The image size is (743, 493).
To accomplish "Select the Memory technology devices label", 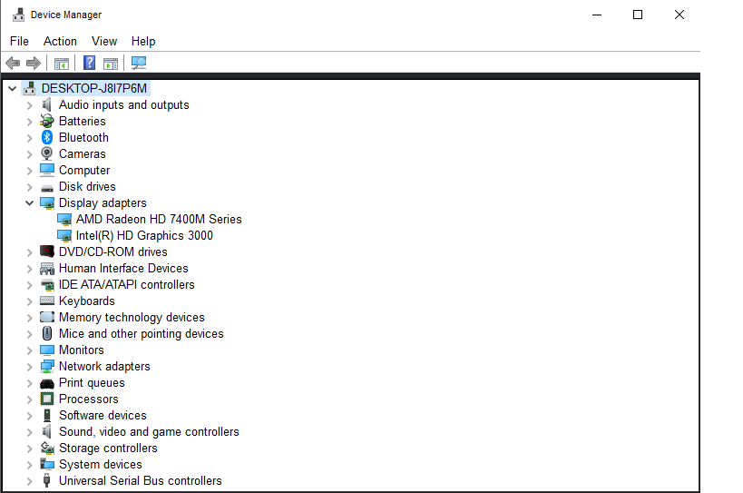I will 132,317.
